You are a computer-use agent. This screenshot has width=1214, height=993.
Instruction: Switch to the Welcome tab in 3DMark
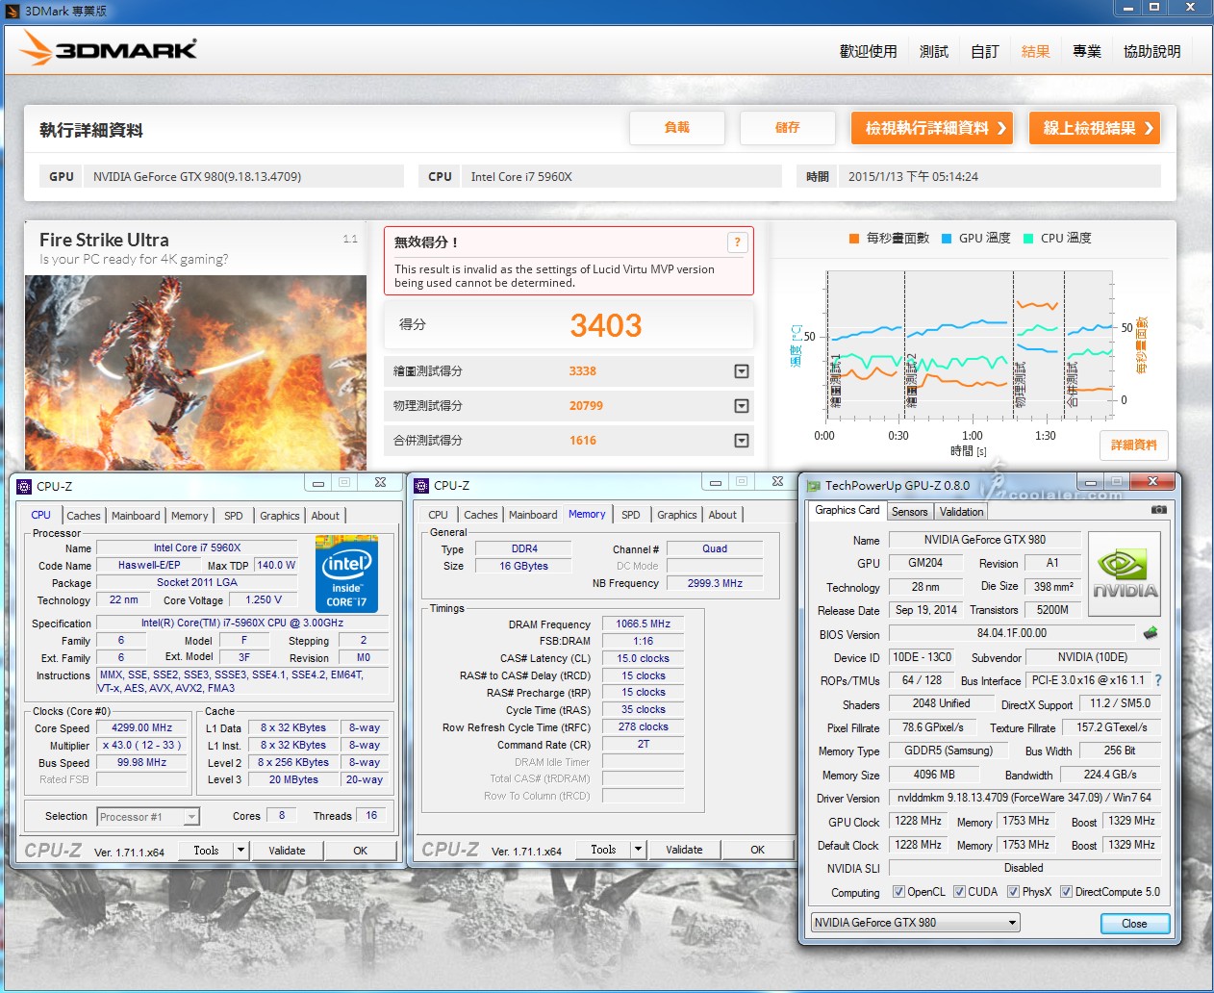[x=868, y=51]
